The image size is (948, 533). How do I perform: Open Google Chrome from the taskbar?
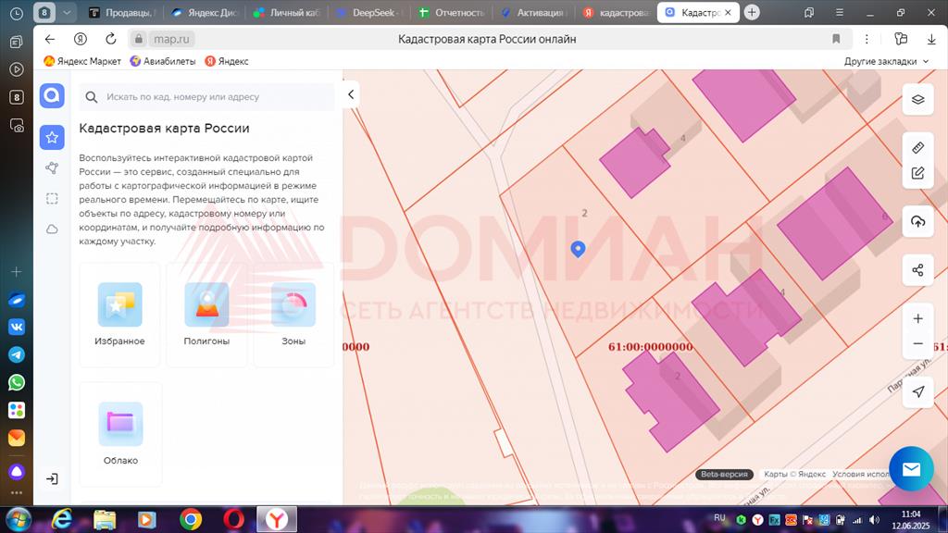tap(191, 519)
